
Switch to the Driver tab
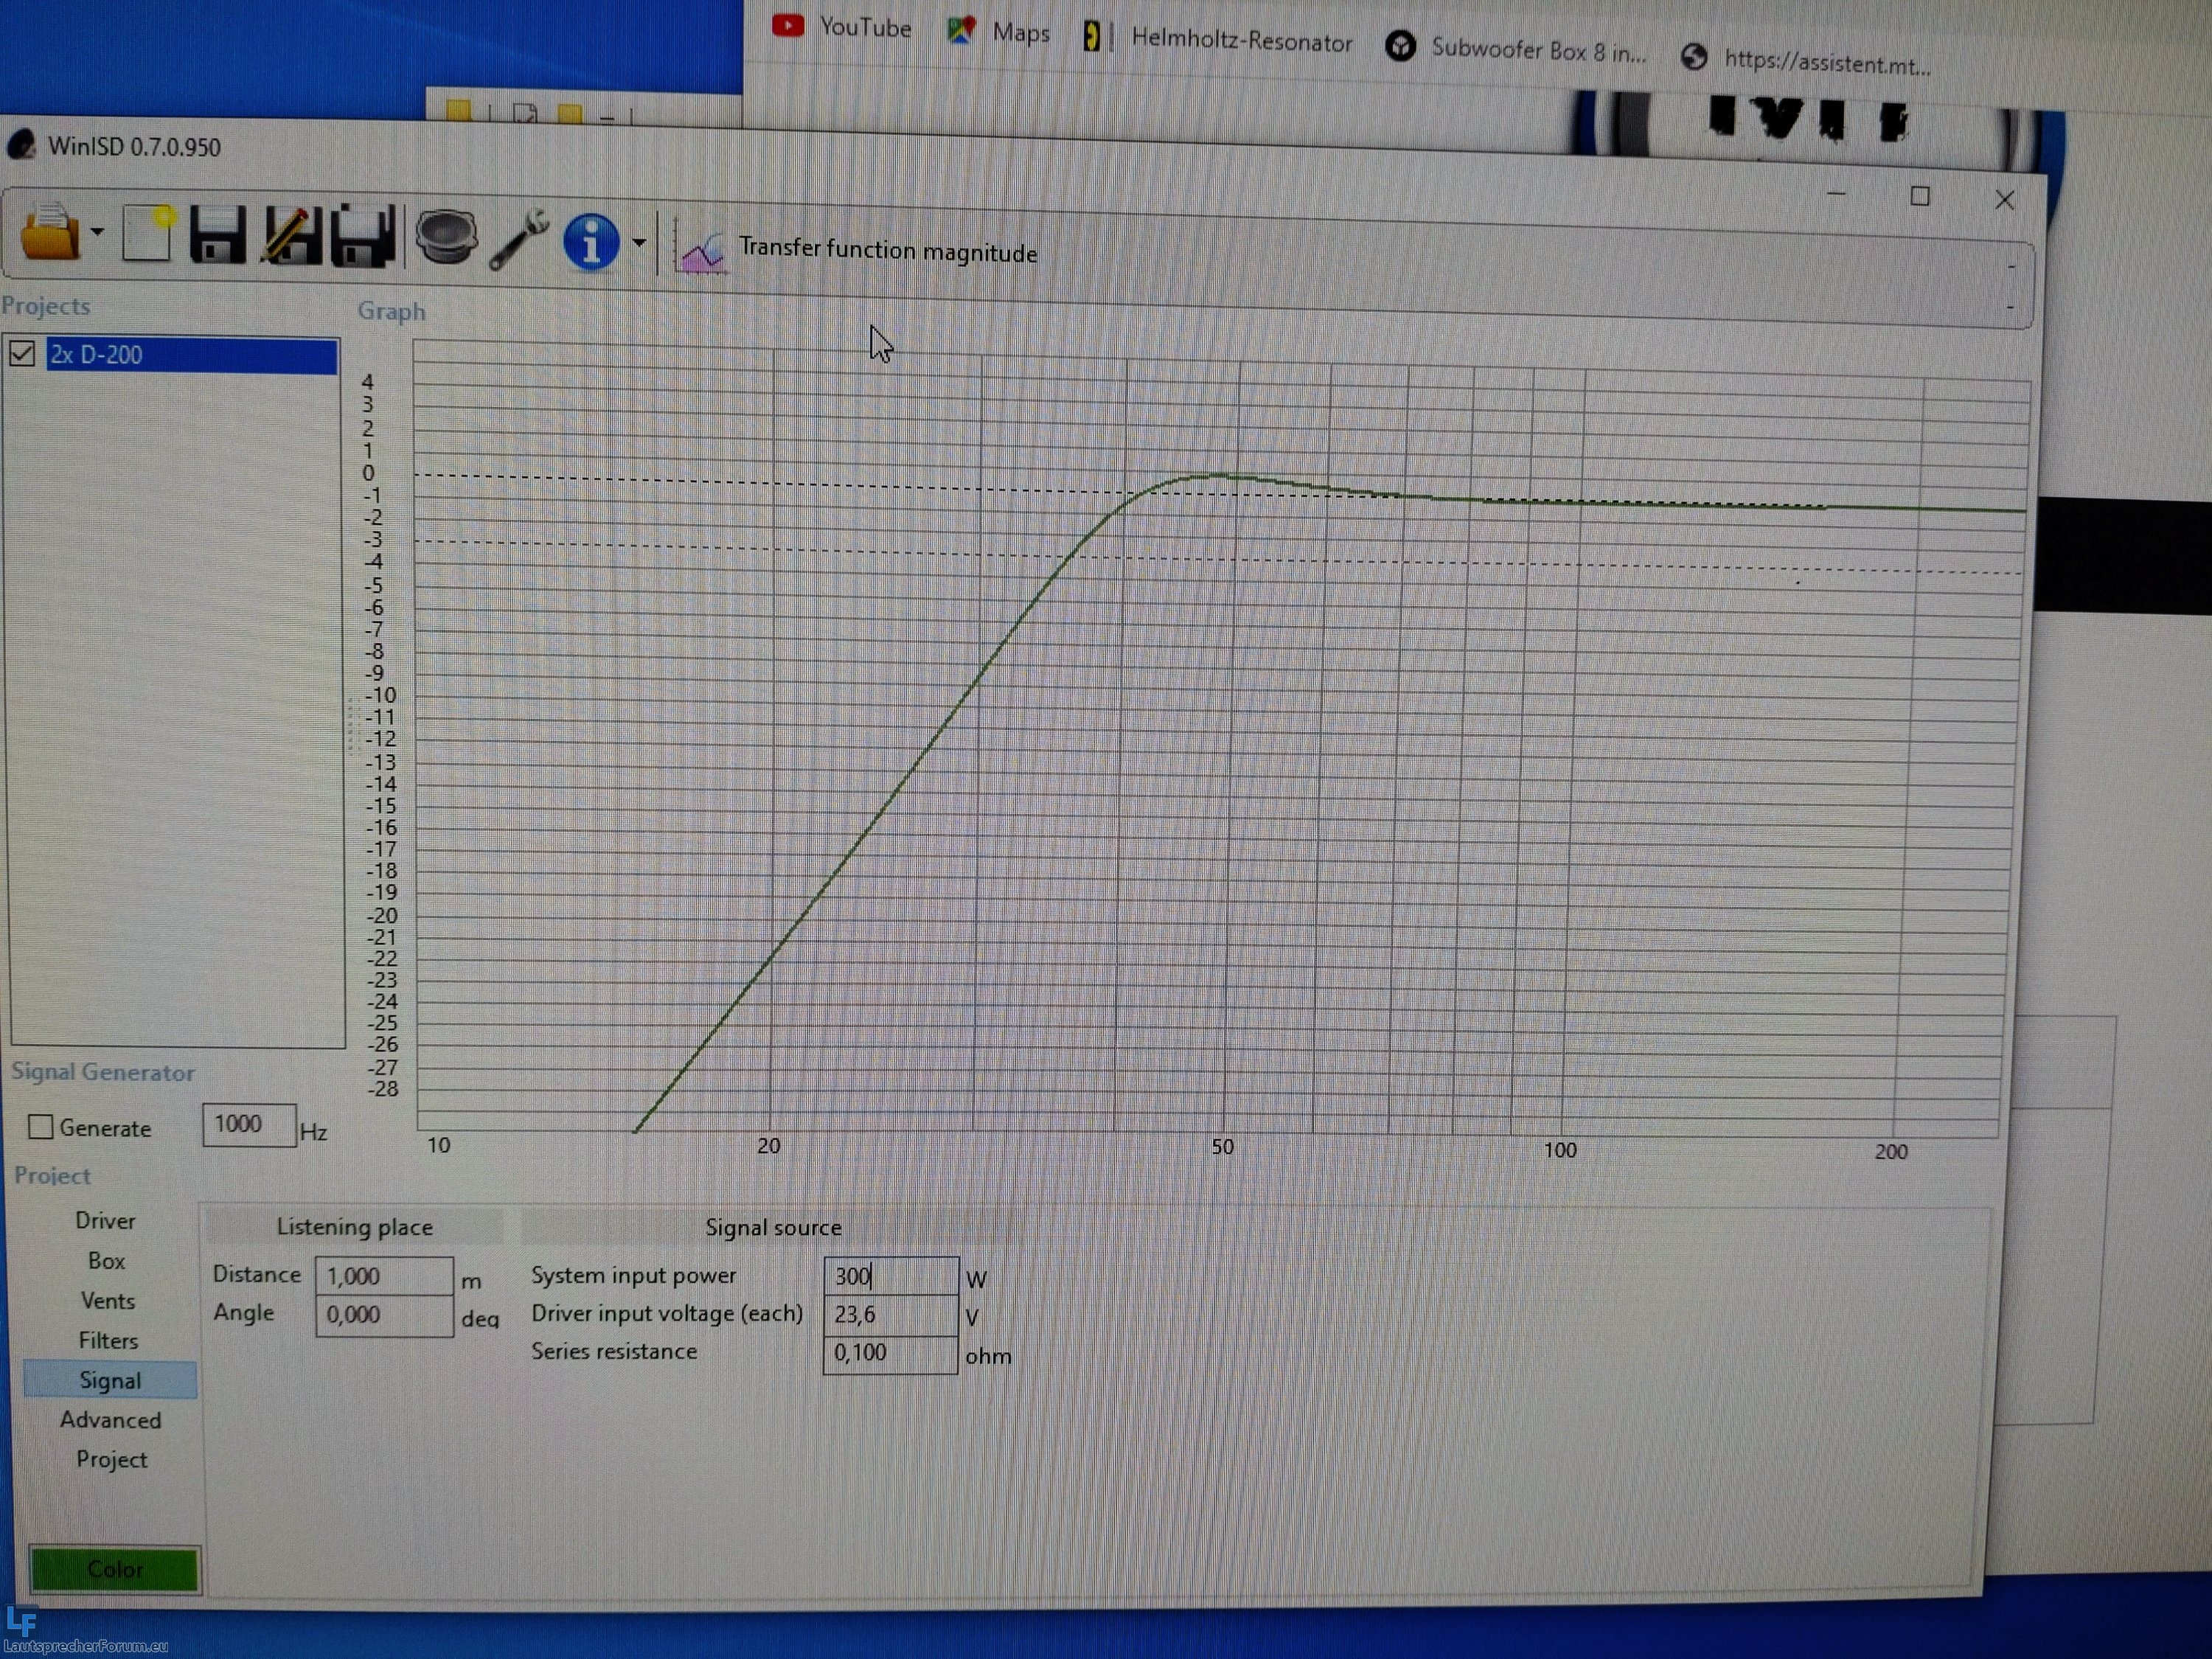(105, 1221)
